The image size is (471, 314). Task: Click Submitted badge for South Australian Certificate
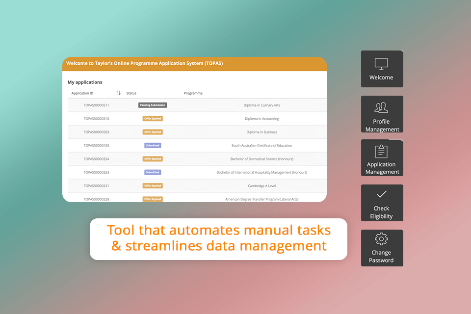[153, 145]
